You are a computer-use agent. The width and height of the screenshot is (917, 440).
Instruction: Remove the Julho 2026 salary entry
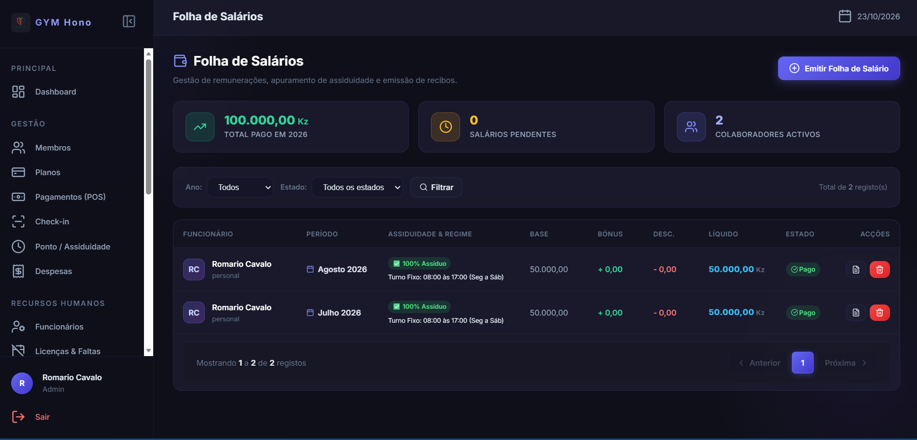tap(879, 313)
